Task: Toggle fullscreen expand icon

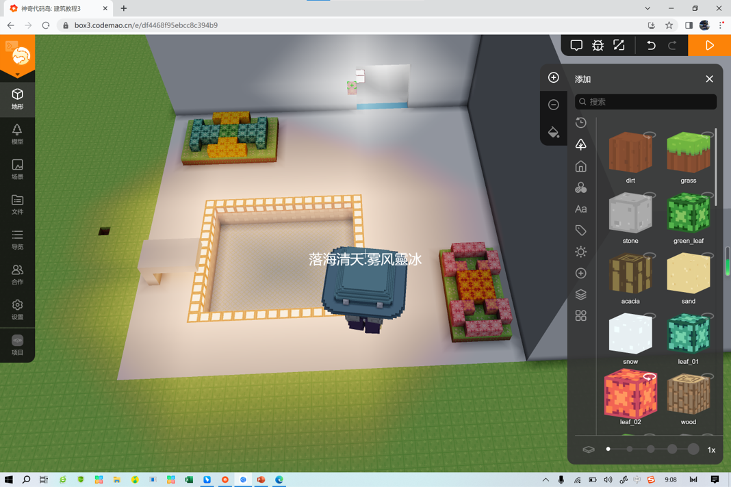Action: pos(619,45)
